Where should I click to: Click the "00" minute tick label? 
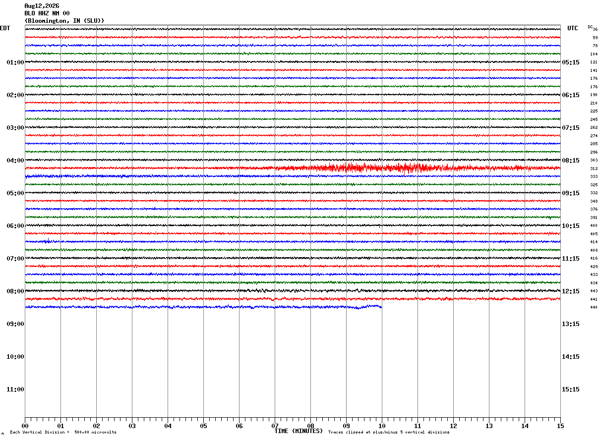pyautogui.click(x=25, y=426)
